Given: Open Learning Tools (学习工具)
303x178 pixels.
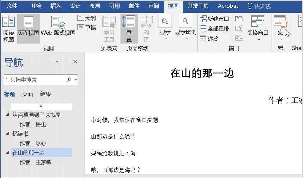Looking at the screenshot, I should [109, 29].
